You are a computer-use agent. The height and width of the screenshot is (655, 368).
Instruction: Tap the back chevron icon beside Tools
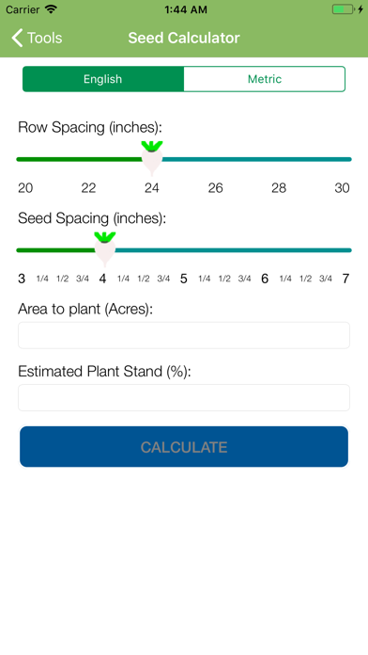(x=17, y=38)
